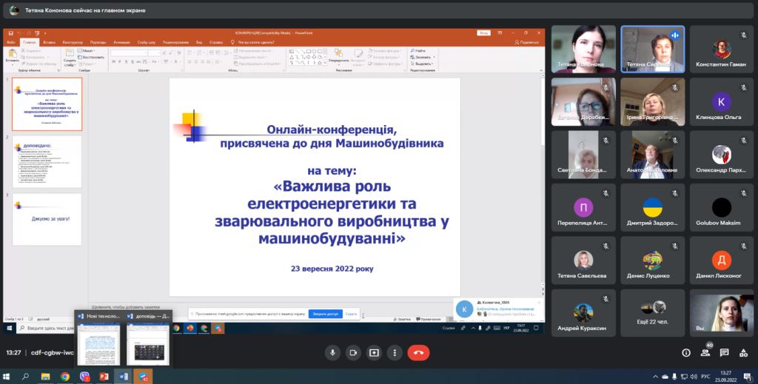Open Конструктор ribbon tab
This screenshot has width=758, height=384.
point(73,42)
